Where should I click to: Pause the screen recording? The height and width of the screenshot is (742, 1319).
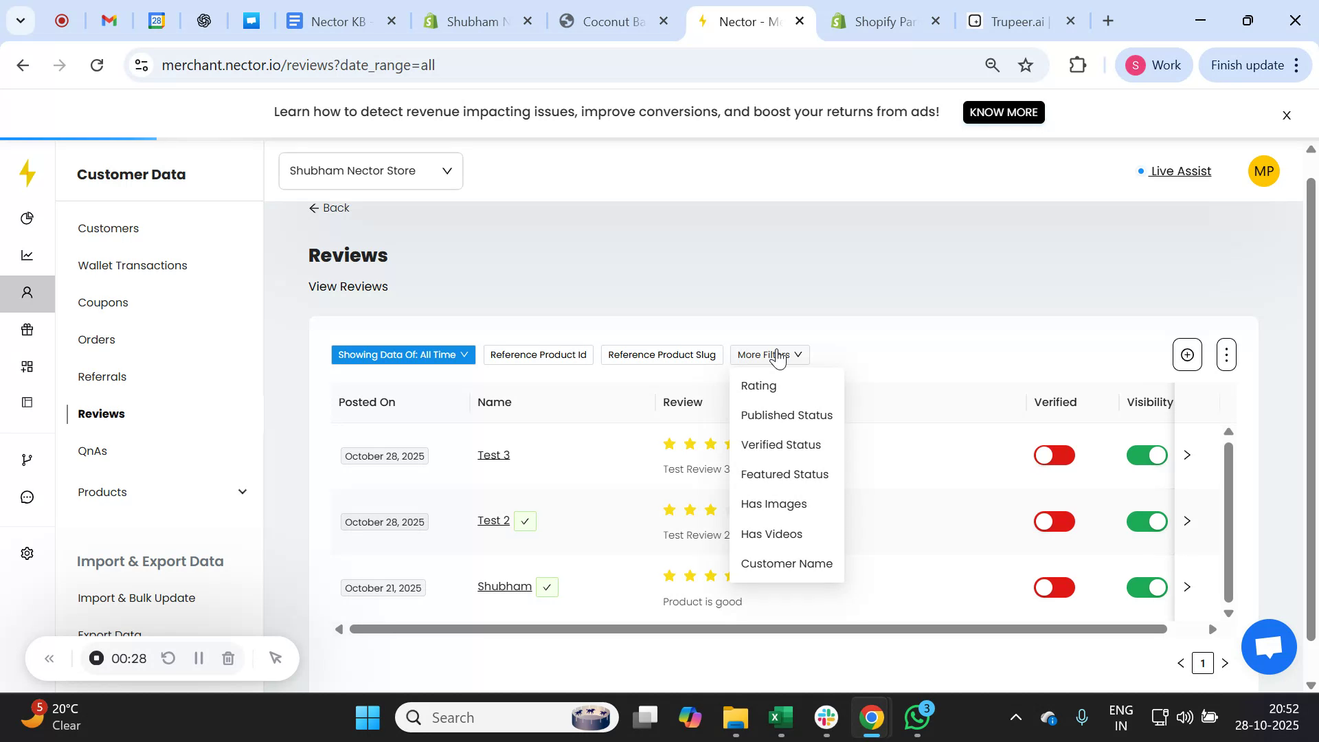(x=199, y=659)
